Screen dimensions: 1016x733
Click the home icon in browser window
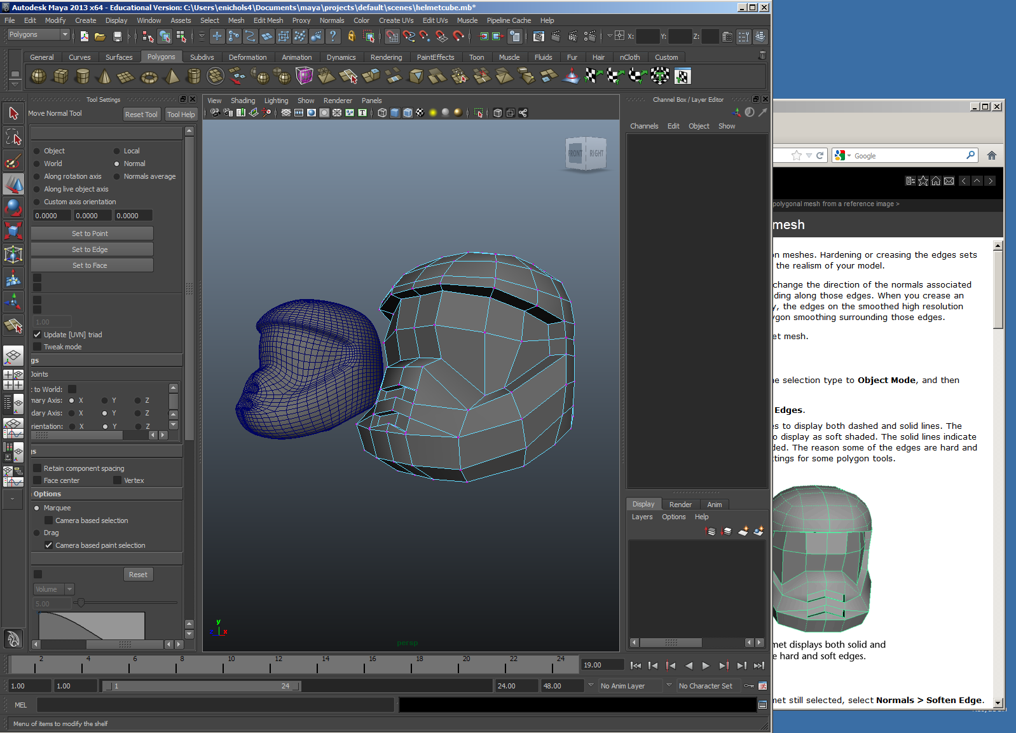click(992, 155)
